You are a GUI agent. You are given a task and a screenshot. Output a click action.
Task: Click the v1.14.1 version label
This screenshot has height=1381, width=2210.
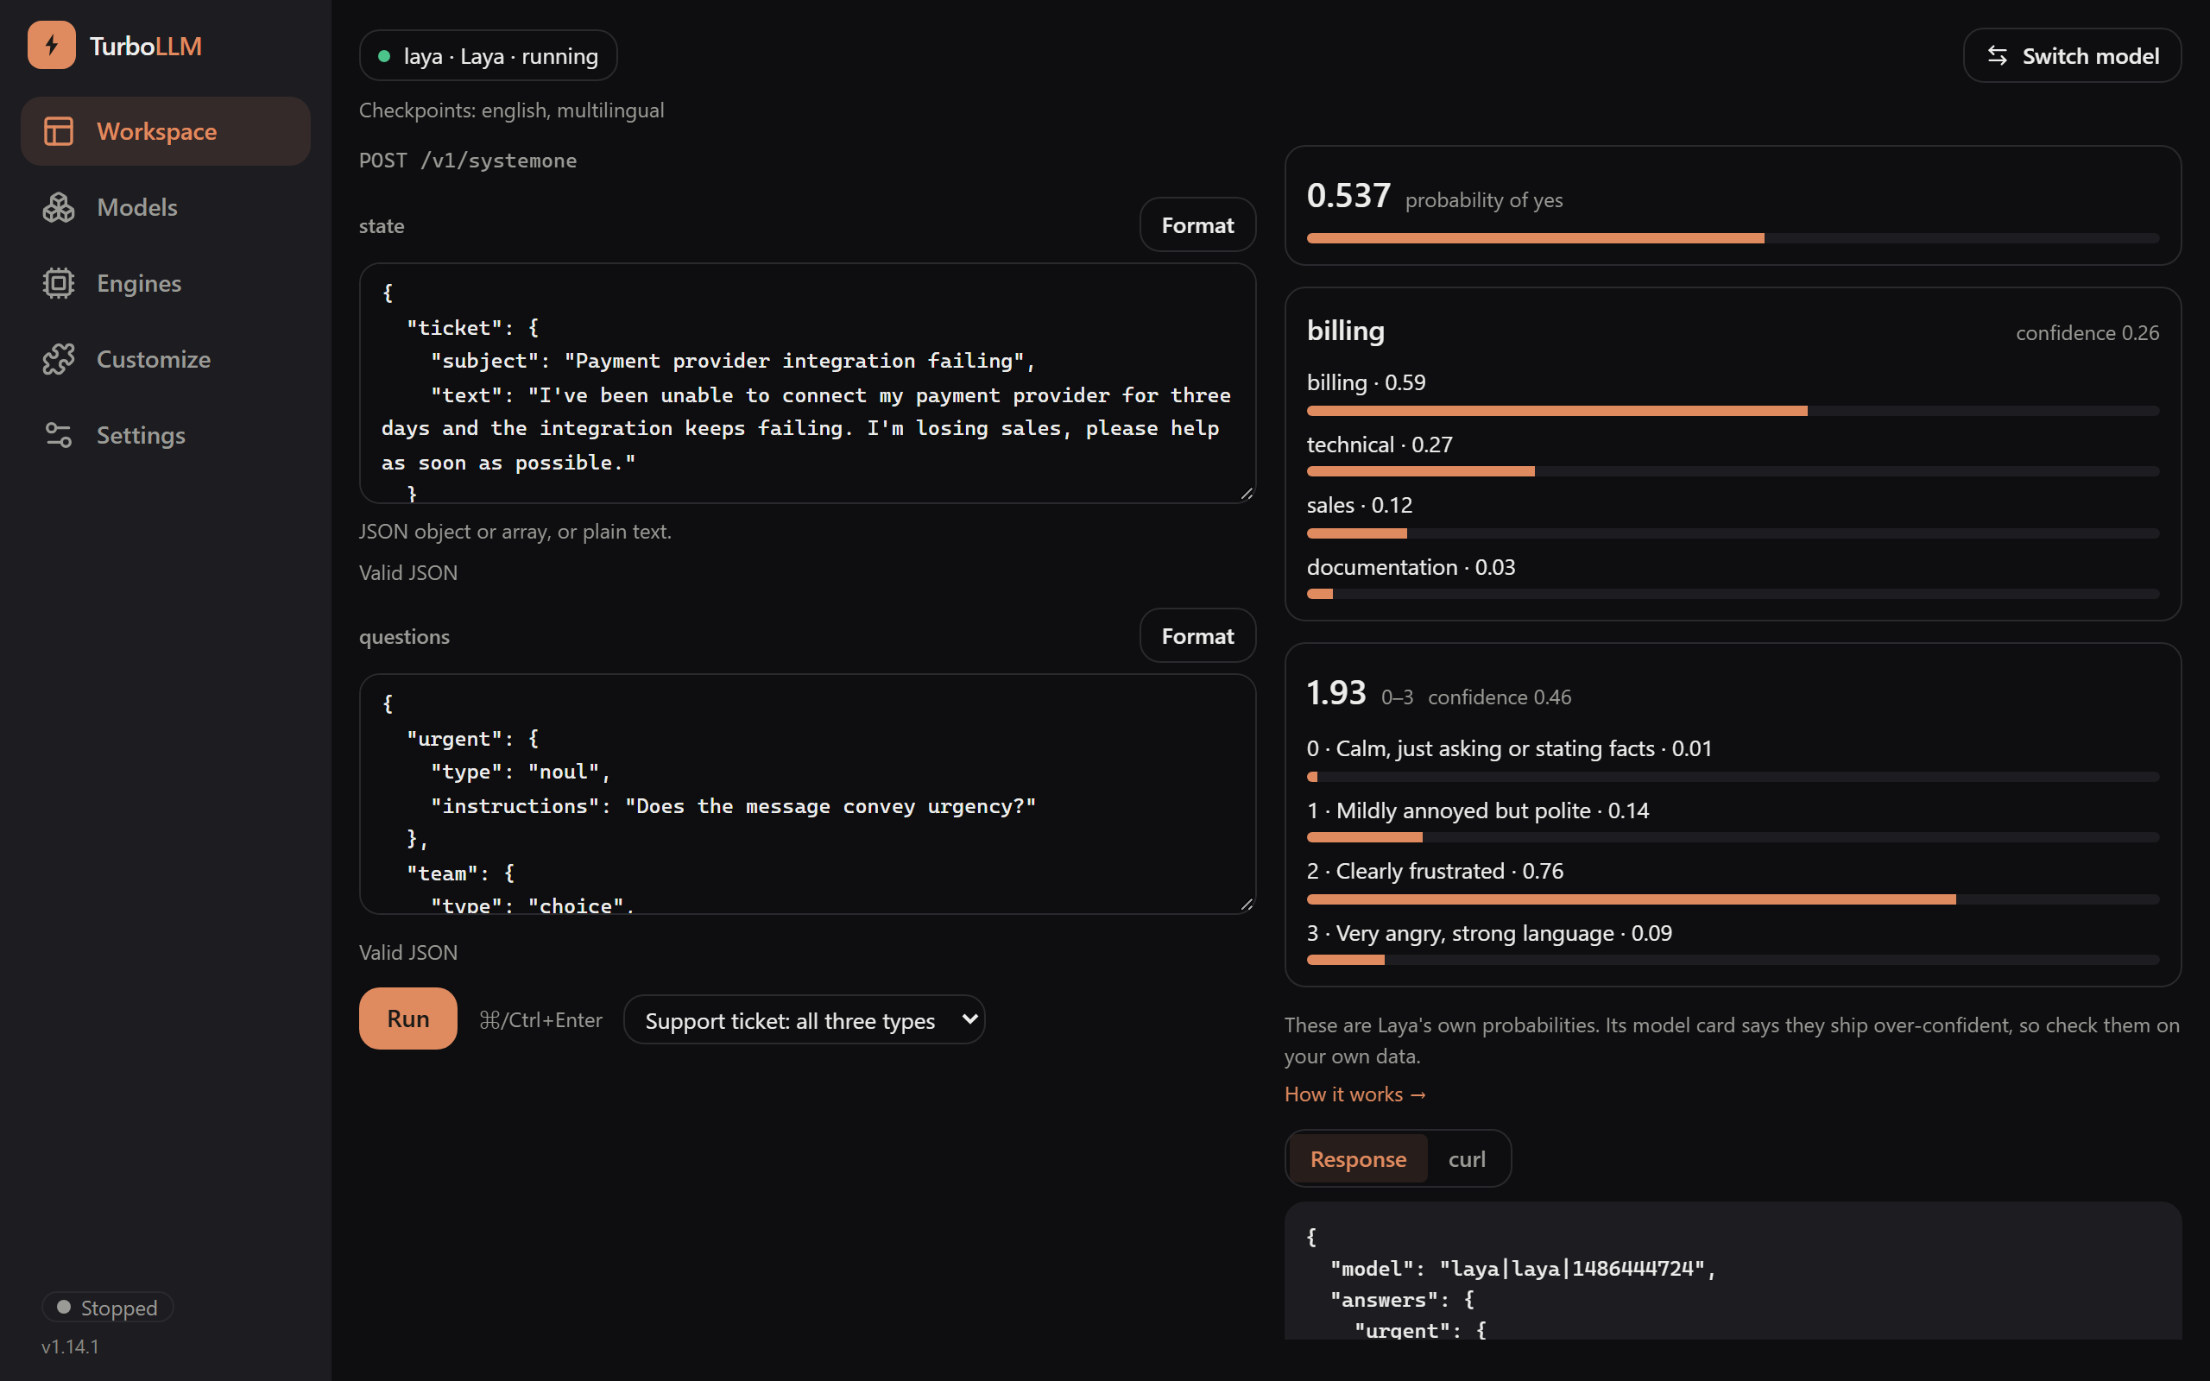tap(70, 1346)
